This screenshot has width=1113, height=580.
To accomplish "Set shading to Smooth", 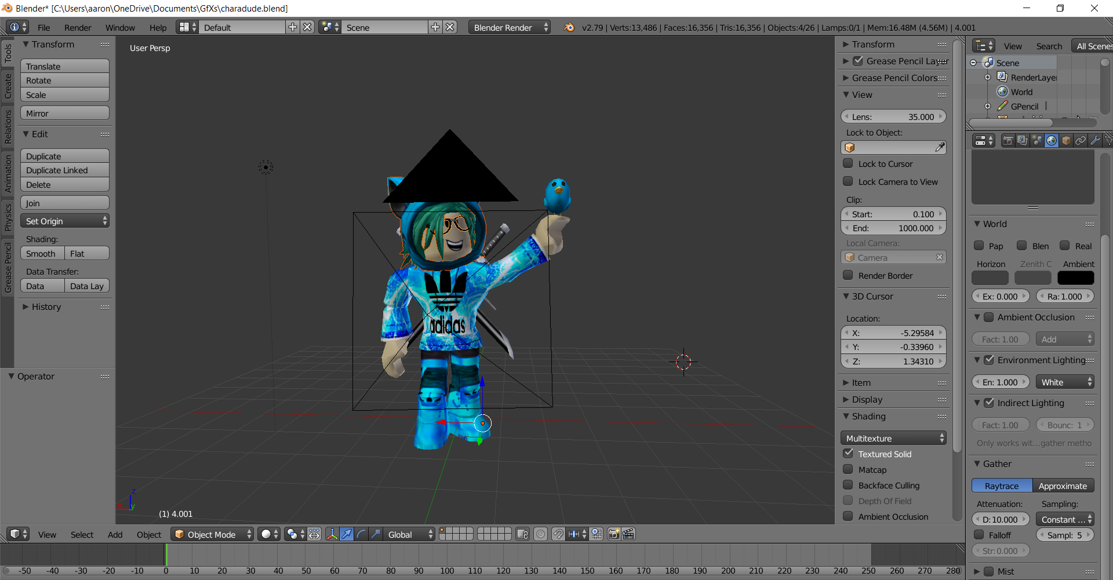I will coord(42,253).
